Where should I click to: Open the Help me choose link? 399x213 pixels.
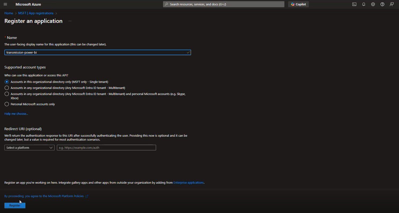coord(16,114)
